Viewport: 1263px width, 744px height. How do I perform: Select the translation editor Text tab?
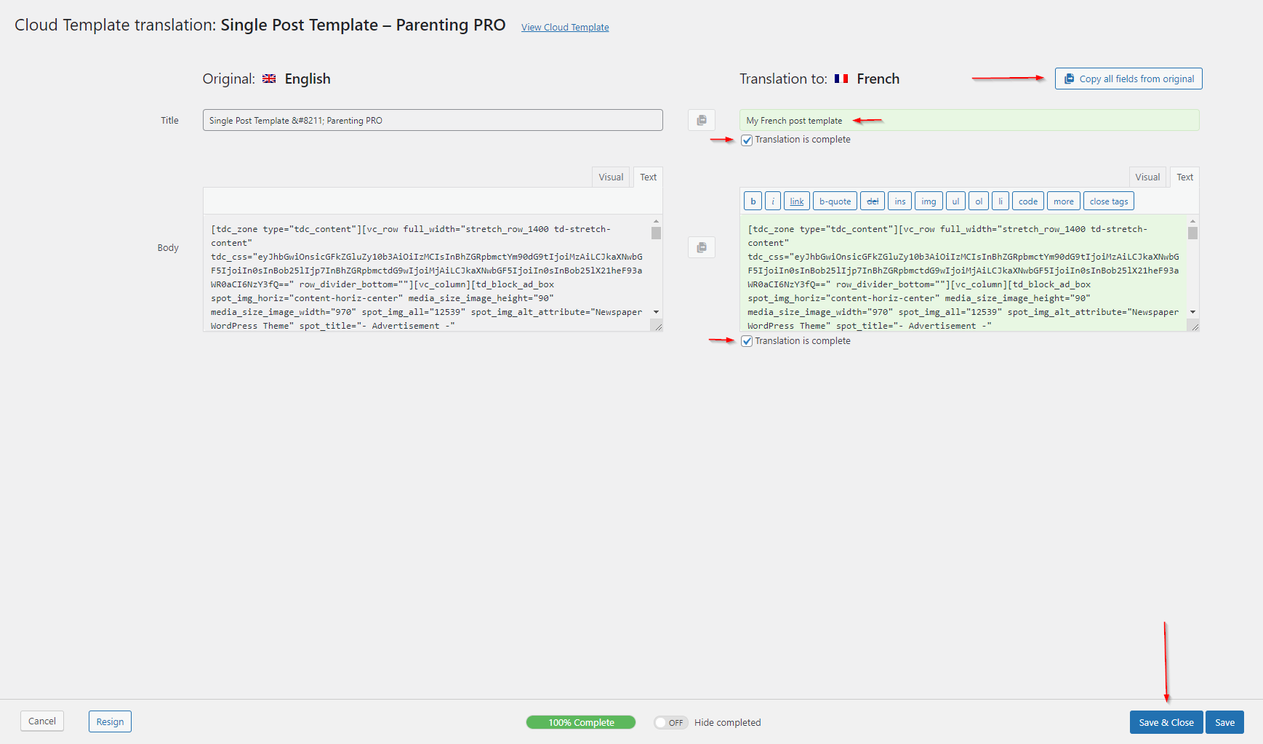(1184, 177)
